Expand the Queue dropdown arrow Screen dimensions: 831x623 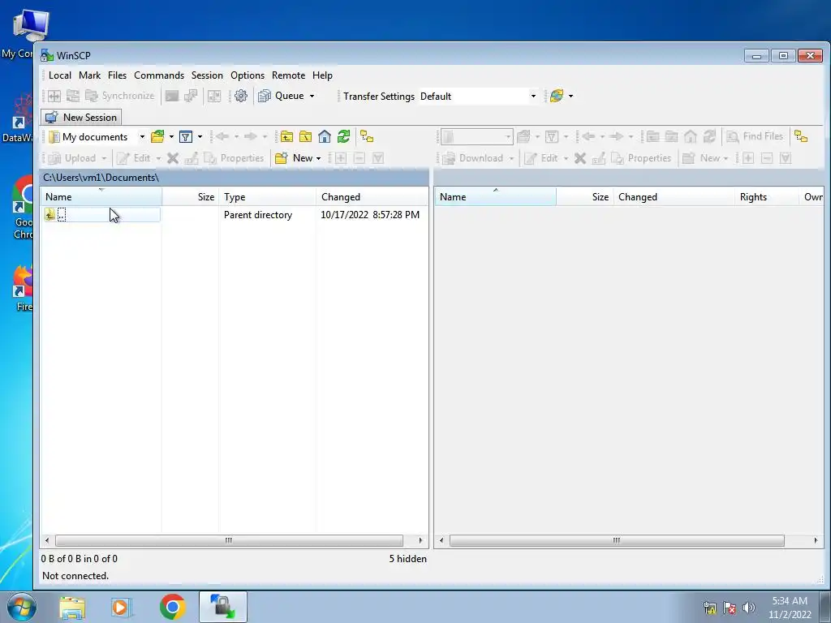tap(312, 96)
